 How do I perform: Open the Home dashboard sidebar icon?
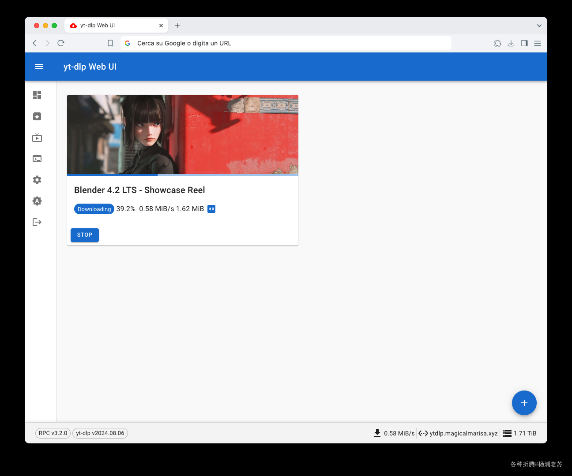(x=37, y=95)
